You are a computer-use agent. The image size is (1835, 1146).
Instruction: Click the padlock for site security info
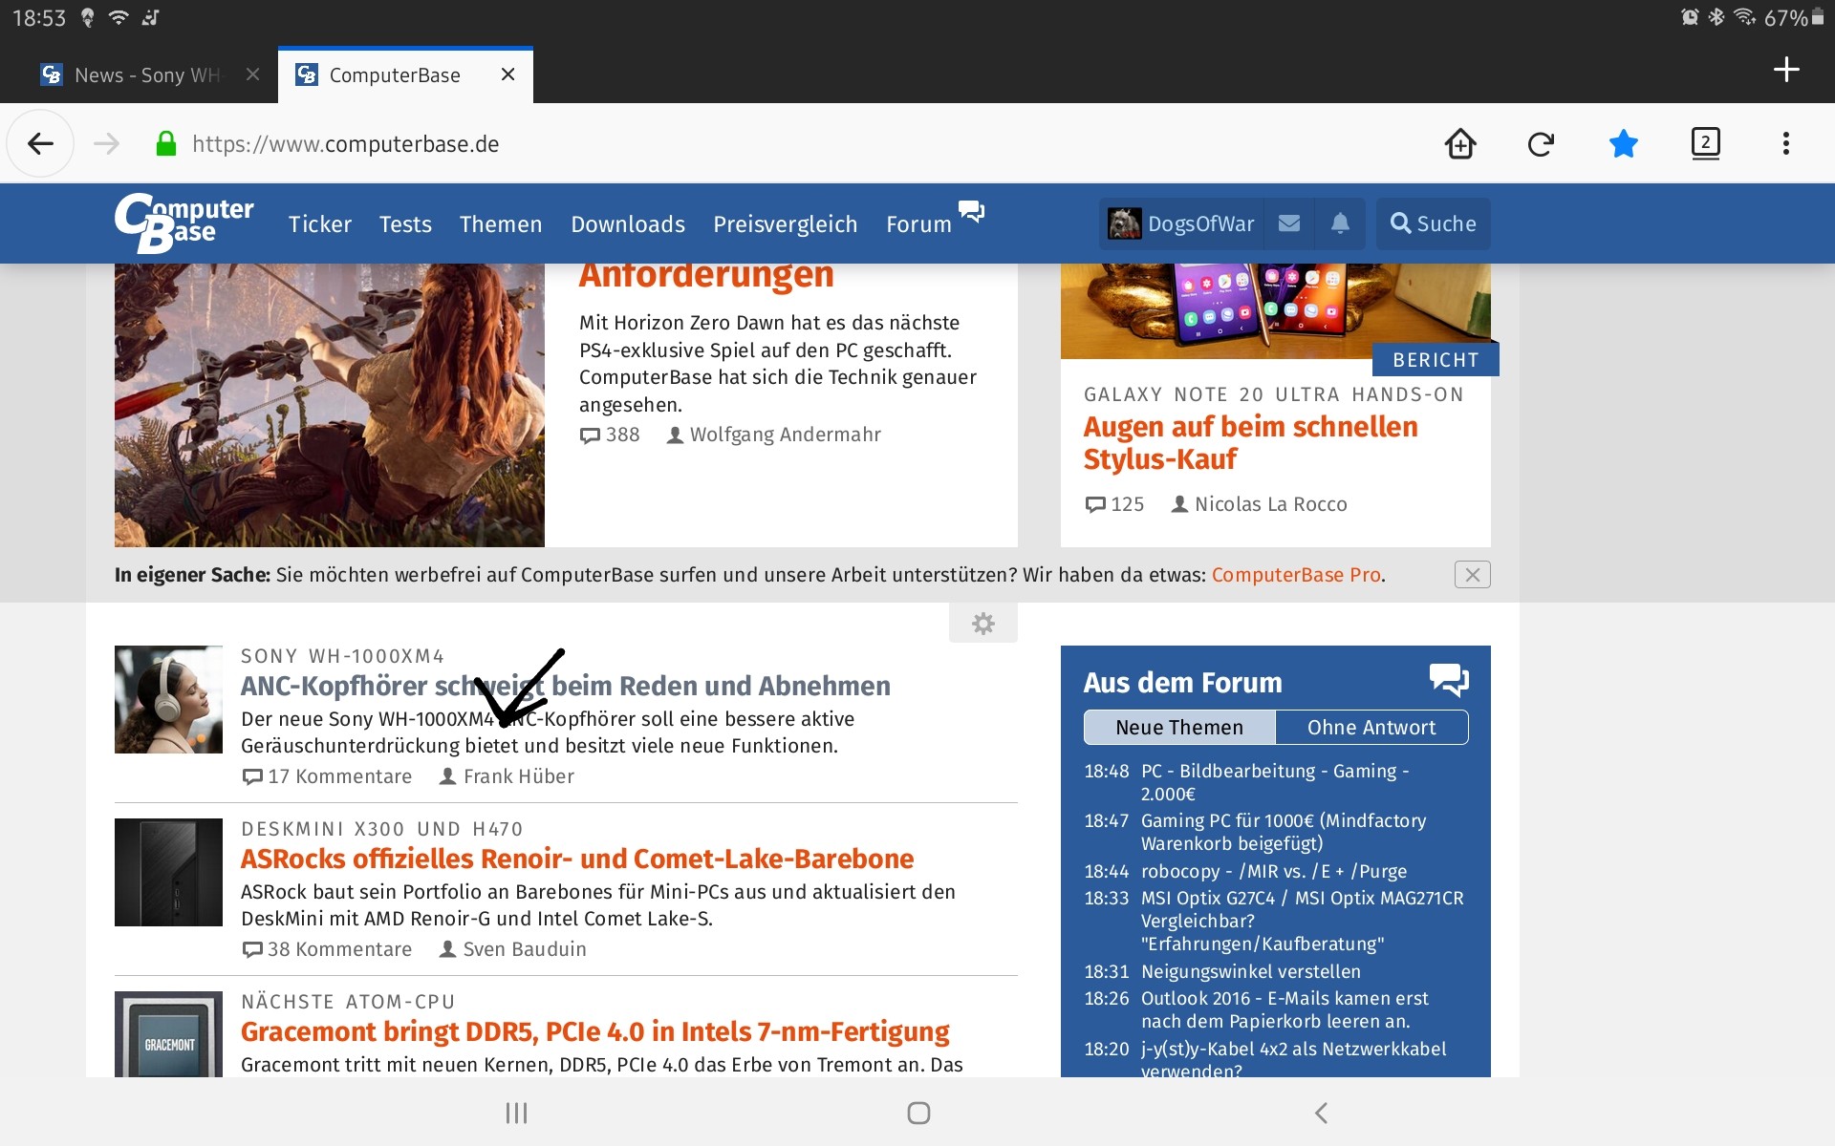tap(164, 143)
